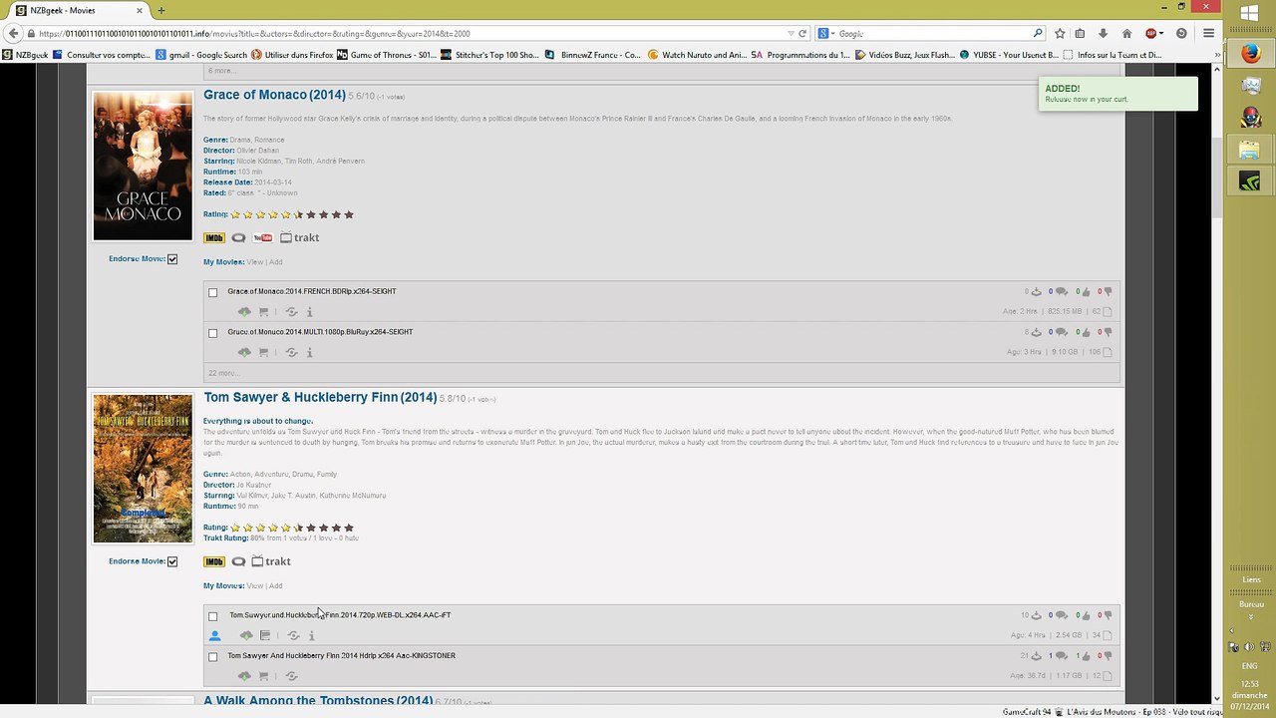Open comments for the Grace.of.Monaco MULTI 1080p release
1276x718 pixels.
tap(1061, 332)
